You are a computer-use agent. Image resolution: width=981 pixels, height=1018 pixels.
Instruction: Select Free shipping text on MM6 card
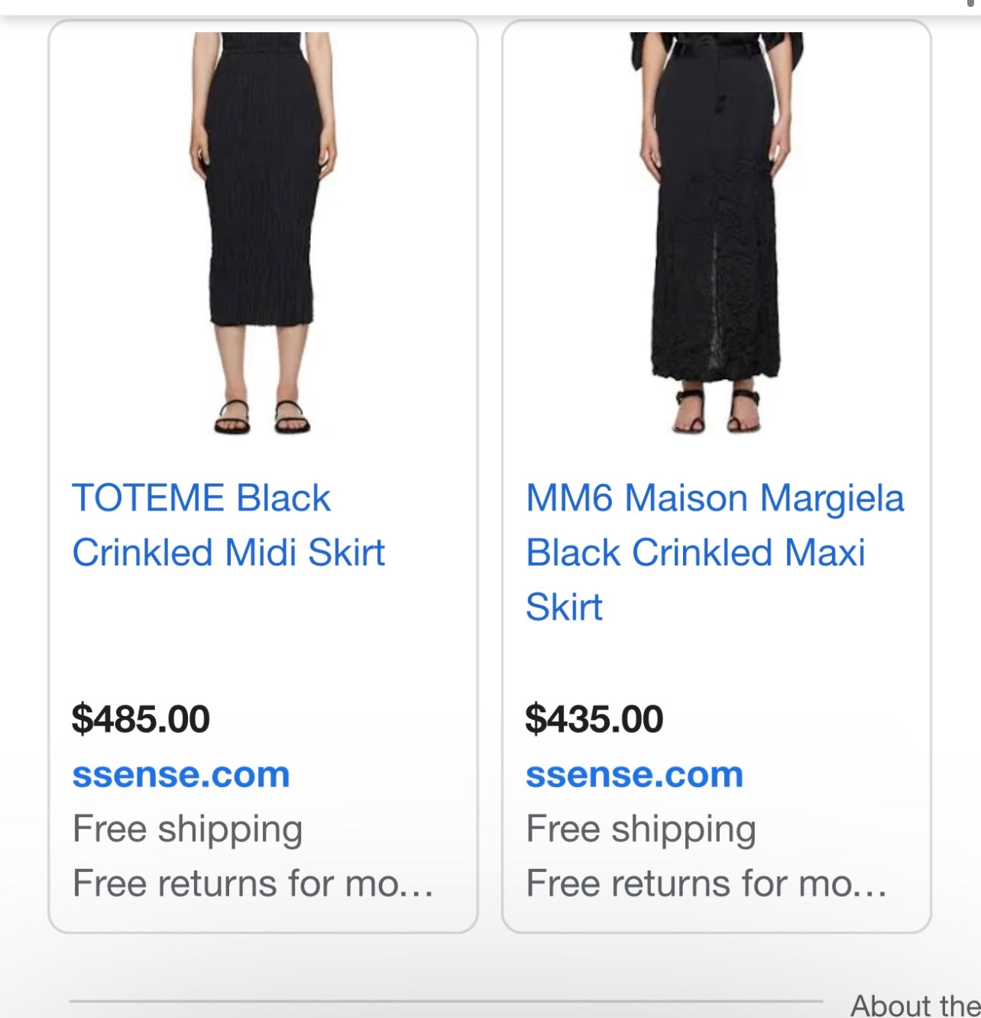pos(640,829)
